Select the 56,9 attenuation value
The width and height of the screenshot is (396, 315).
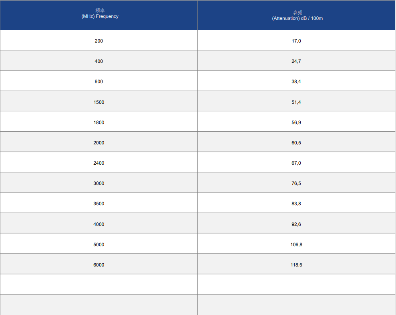point(296,122)
